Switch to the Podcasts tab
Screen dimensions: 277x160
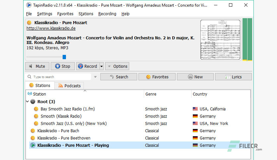69,86
